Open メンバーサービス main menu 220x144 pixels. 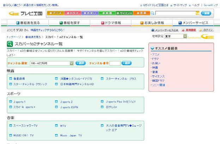pyautogui.click(x=193, y=23)
